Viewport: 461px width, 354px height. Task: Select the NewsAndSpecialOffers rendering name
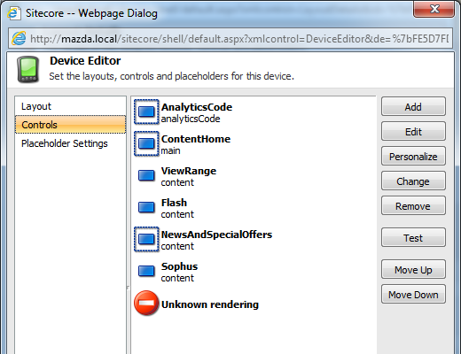click(216, 235)
